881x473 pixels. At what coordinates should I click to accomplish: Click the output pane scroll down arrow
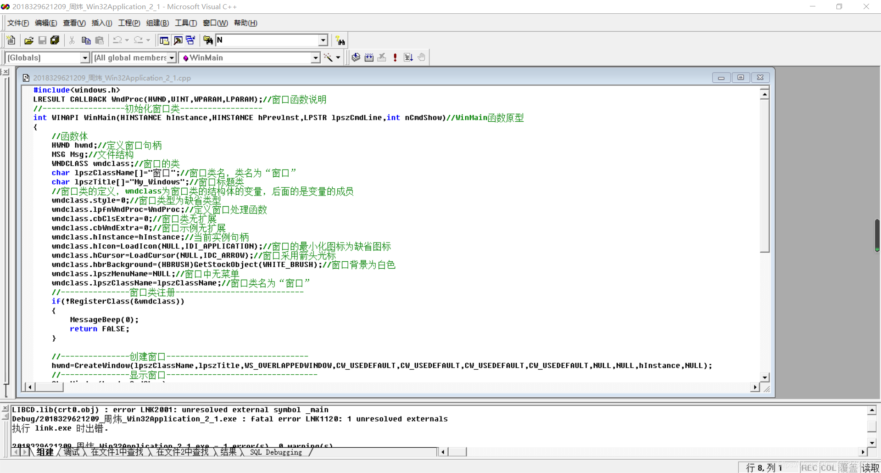[872, 443]
